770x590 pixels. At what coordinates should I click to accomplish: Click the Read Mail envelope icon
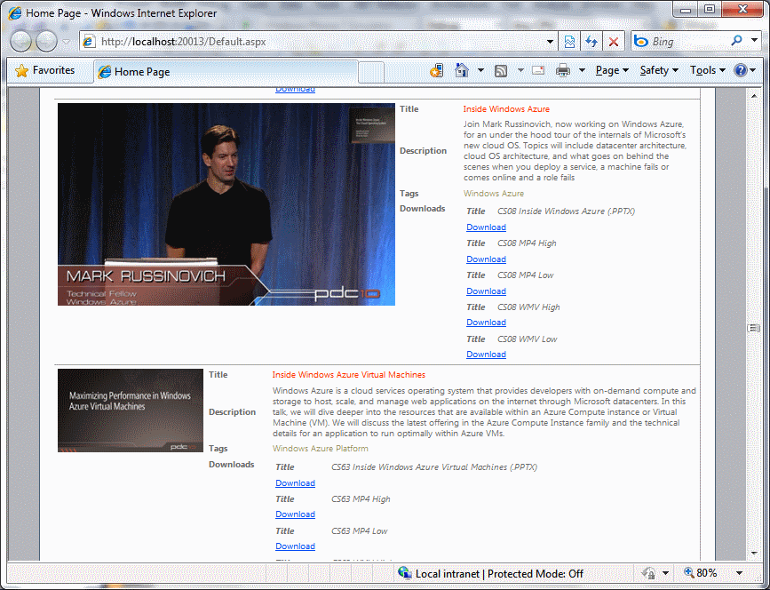[x=538, y=70]
